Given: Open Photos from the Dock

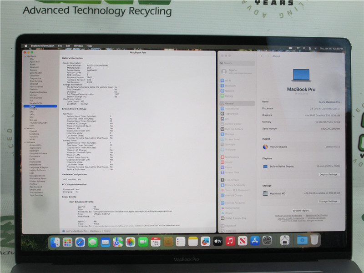Looking at the screenshot, I should tap(130, 242).
